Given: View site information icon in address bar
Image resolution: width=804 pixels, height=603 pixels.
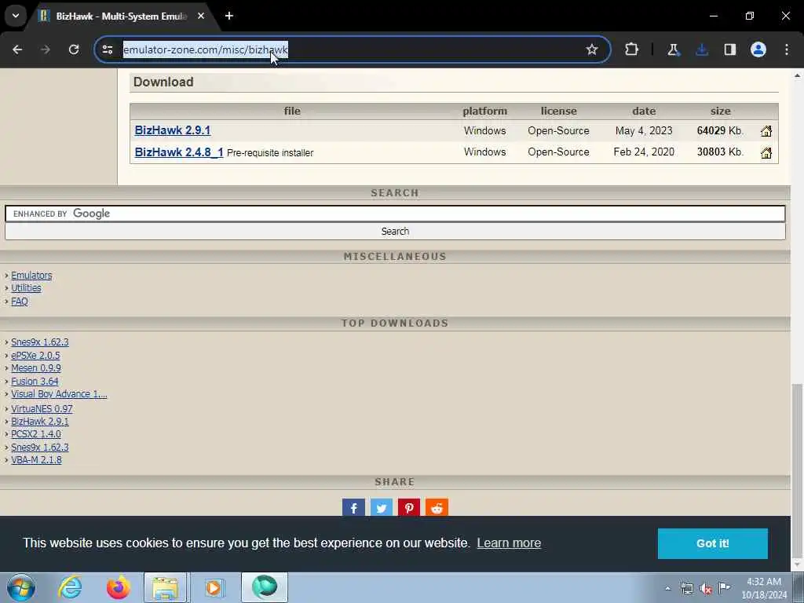Looking at the screenshot, I should 108,49.
